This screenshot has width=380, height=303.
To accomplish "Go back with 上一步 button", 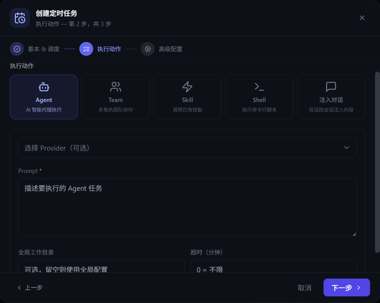I will pyautogui.click(x=30, y=287).
